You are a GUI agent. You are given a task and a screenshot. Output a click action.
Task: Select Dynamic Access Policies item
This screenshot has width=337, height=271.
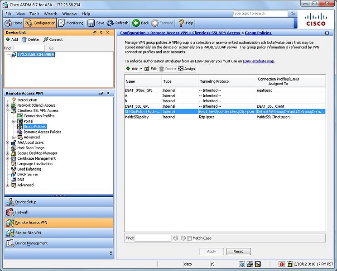tap(42, 132)
